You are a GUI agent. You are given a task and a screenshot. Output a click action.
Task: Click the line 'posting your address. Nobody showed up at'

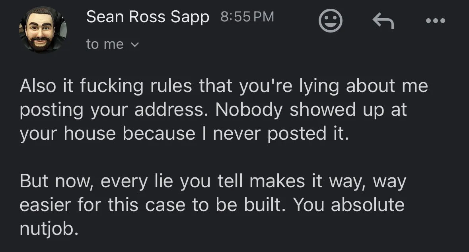point(213,110)
